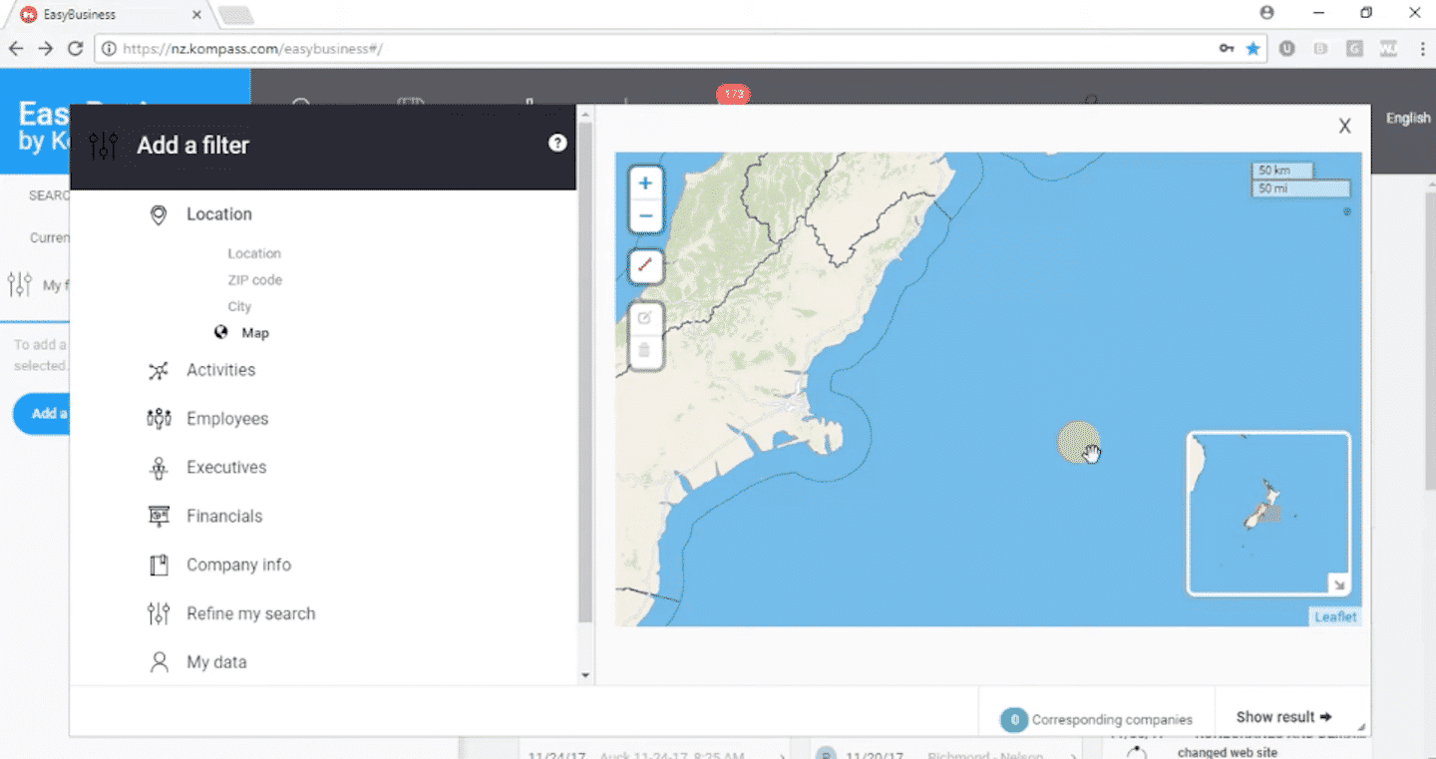Click the Refine my search sliders icon
The width and height of the screenshot is (1436, 759).
pyautogui.click(x=159, y=613)
